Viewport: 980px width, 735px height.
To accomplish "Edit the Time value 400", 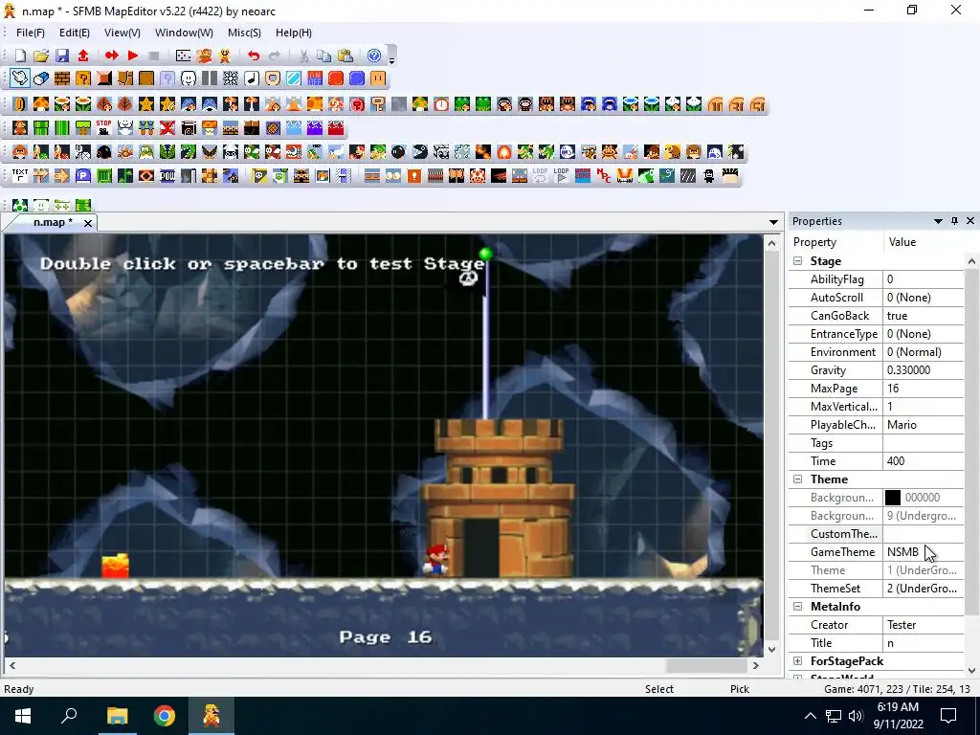I will click(924, 461).
